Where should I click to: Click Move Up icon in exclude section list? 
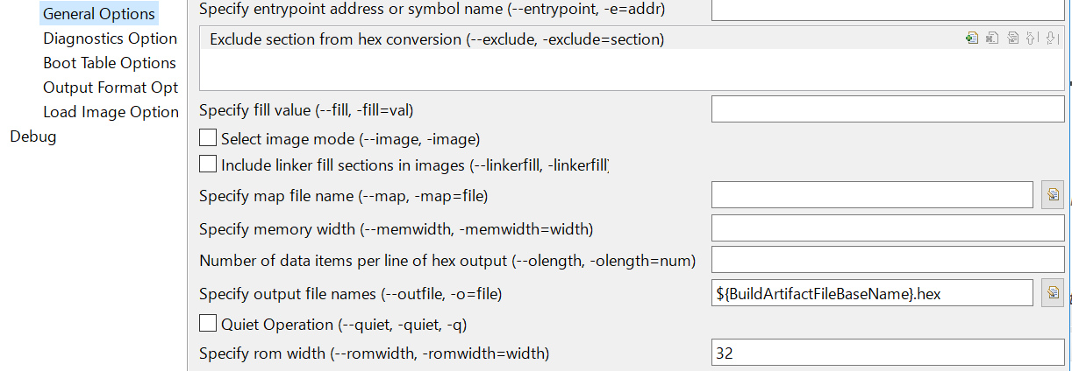pos(1033,38)
